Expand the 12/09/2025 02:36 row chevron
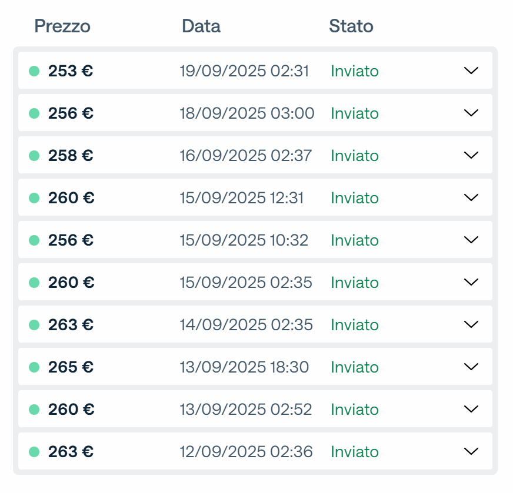 coord(471,451)
